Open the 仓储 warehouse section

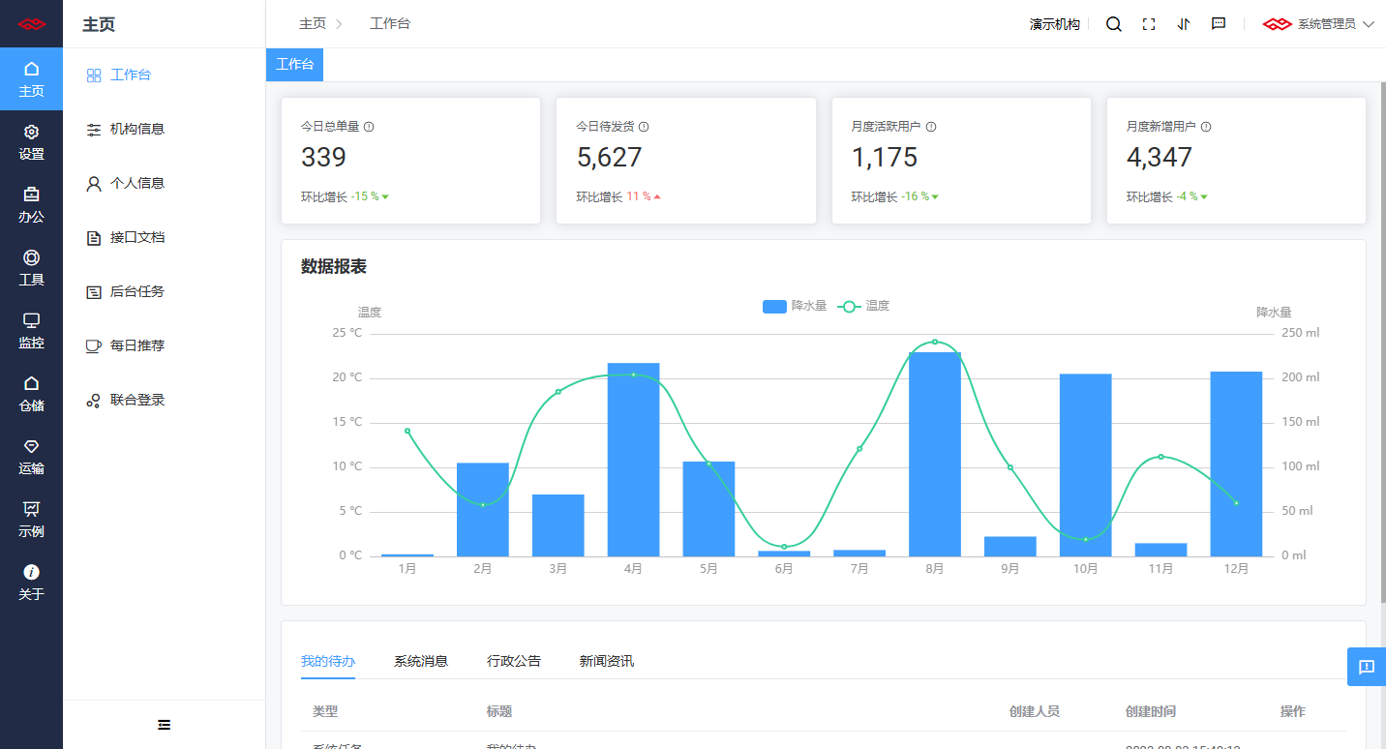[31, 393]
